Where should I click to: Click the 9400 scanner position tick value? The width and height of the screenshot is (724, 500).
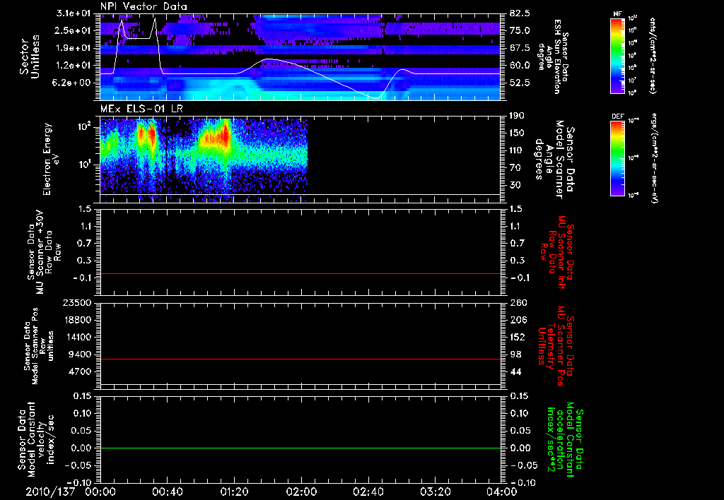(81, 355)
